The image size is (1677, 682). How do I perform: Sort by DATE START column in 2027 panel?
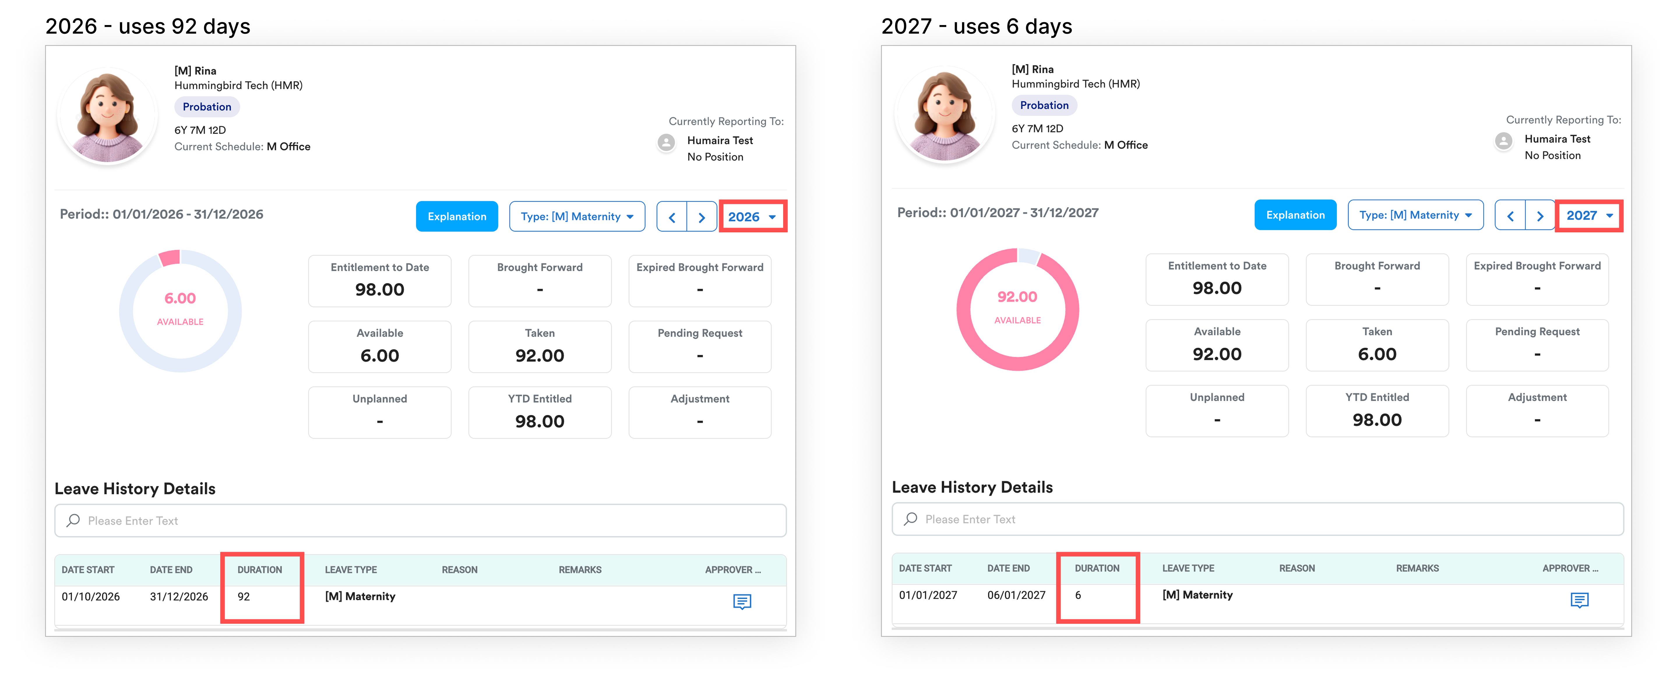pos(925,569)
